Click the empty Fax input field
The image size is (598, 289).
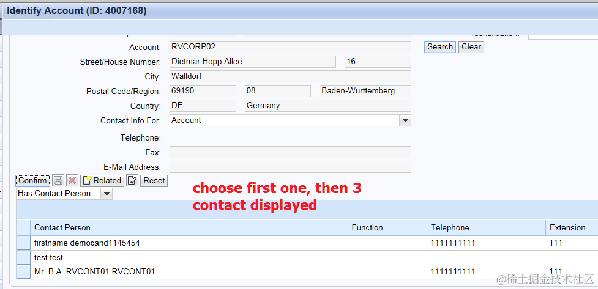point(290,152)
